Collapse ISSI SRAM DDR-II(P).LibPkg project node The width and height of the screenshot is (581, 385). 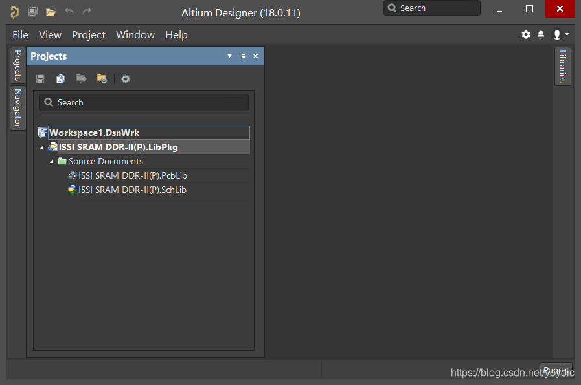[x=42, y=148]
